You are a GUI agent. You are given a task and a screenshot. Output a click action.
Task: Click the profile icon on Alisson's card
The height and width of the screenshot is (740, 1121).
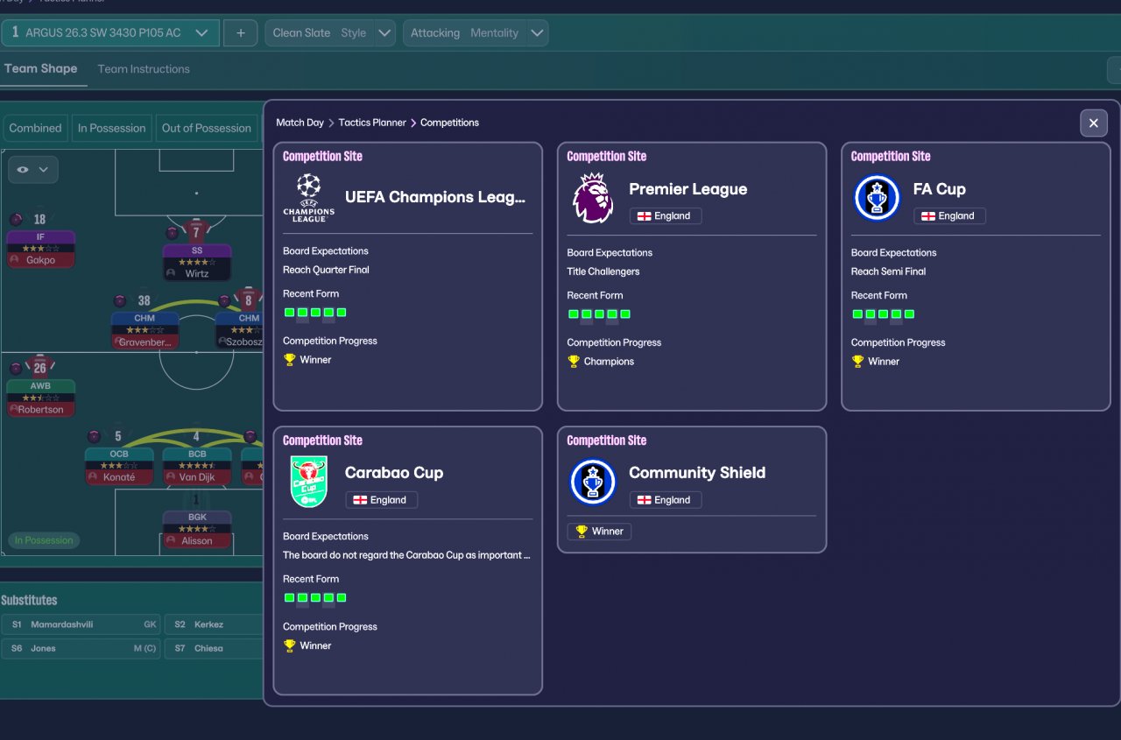tap(171, 541)
